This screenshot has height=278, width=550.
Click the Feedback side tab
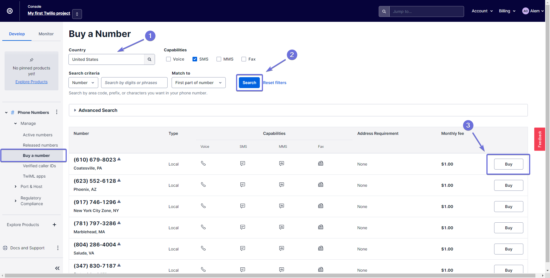pos(539,139)
